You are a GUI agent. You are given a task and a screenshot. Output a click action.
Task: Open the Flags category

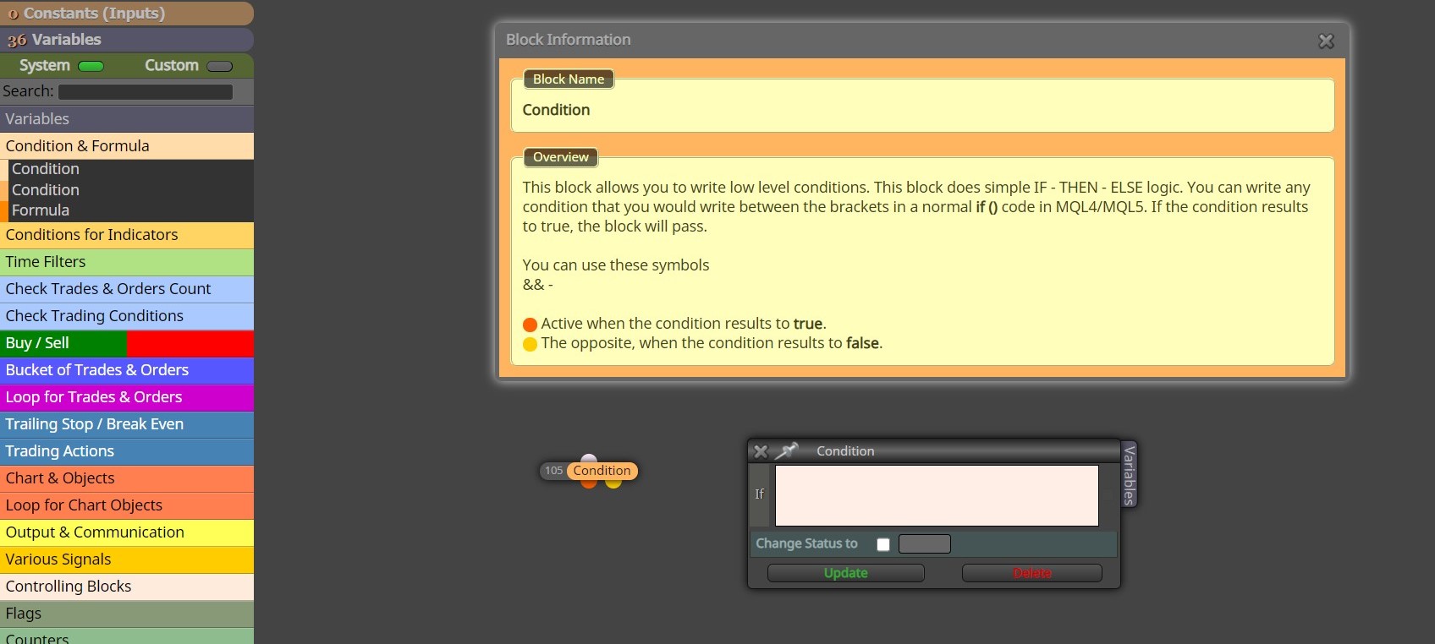pos(127,614)
